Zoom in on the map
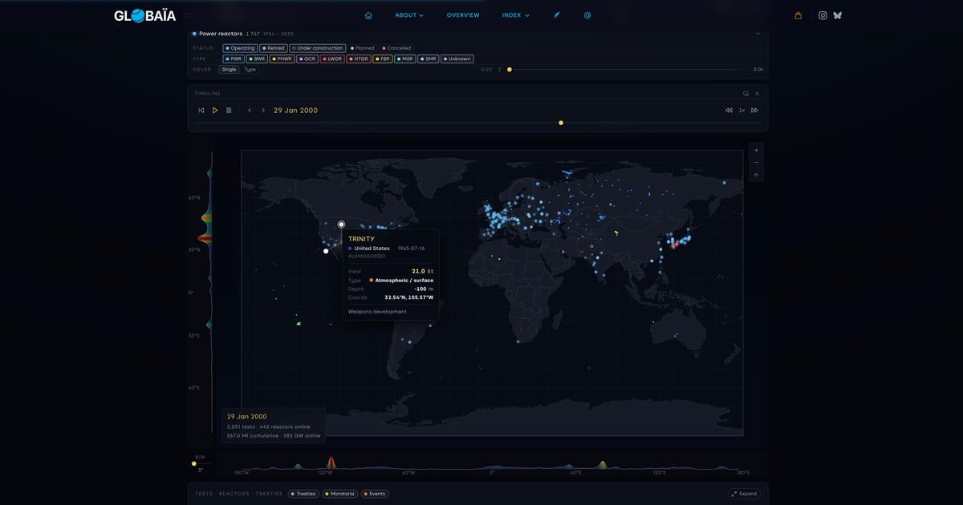 756,150
